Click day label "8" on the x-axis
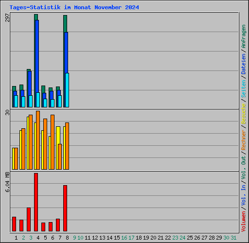 tap(67, 238)
